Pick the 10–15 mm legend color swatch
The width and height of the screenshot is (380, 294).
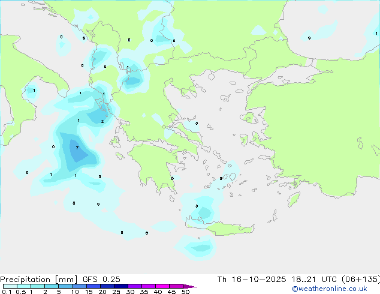(x=80, y=286)
